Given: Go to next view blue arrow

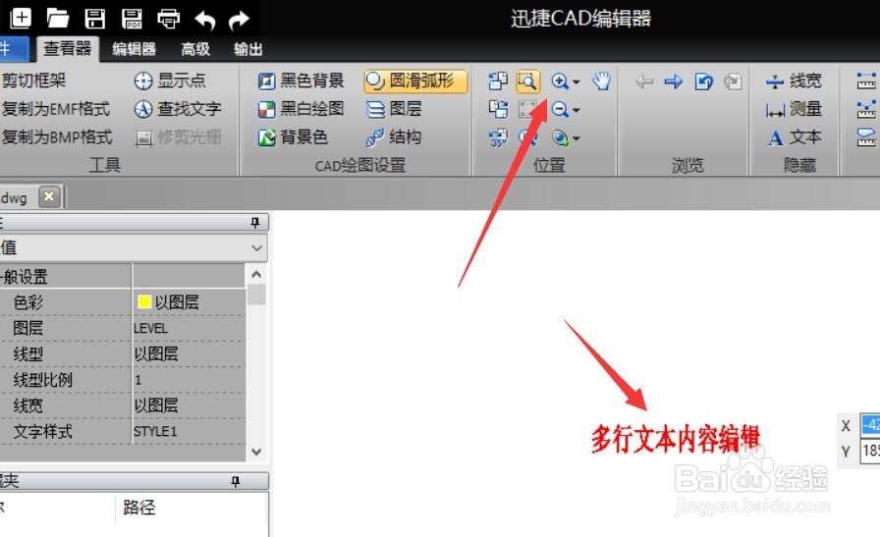Looking at the screenshot, I should pyautogui.click(x=674, y=81).
